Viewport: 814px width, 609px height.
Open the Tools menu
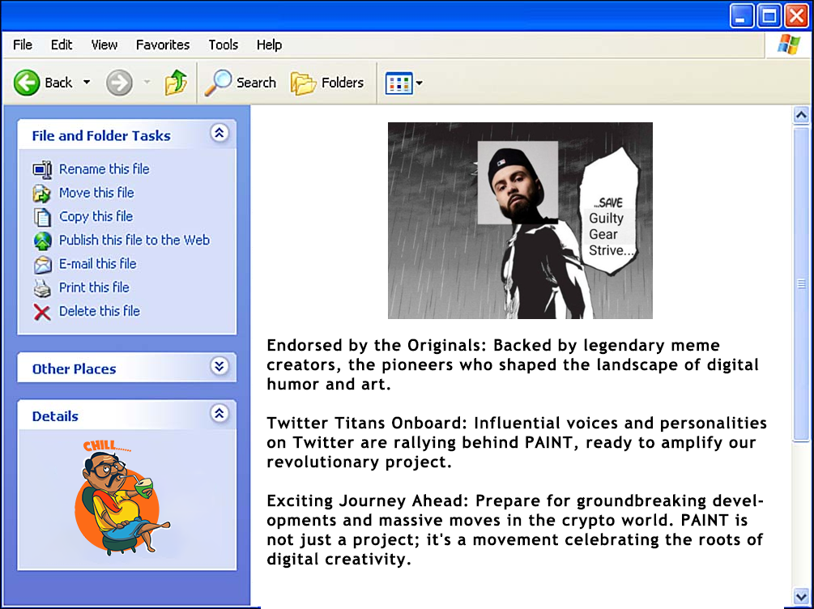point(224,45)
